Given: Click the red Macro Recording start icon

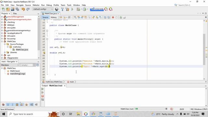Looking at the screenshot, I should [113, 17].
